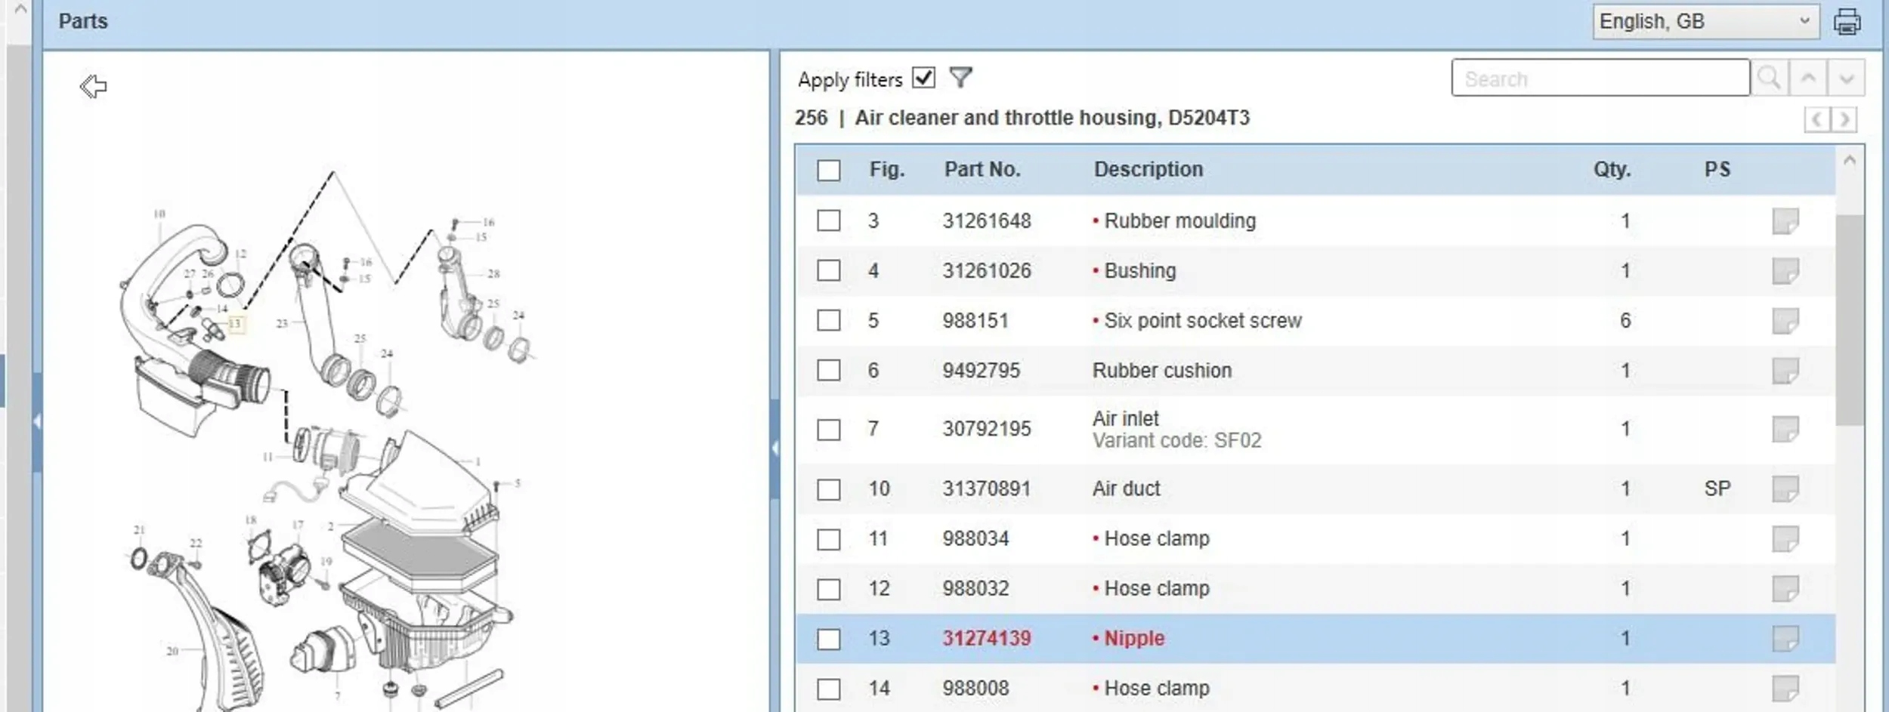Click the parts list scrollbar thumb
The width and height of the screenshot is (1889, 712).
(x=1849, y=319)
